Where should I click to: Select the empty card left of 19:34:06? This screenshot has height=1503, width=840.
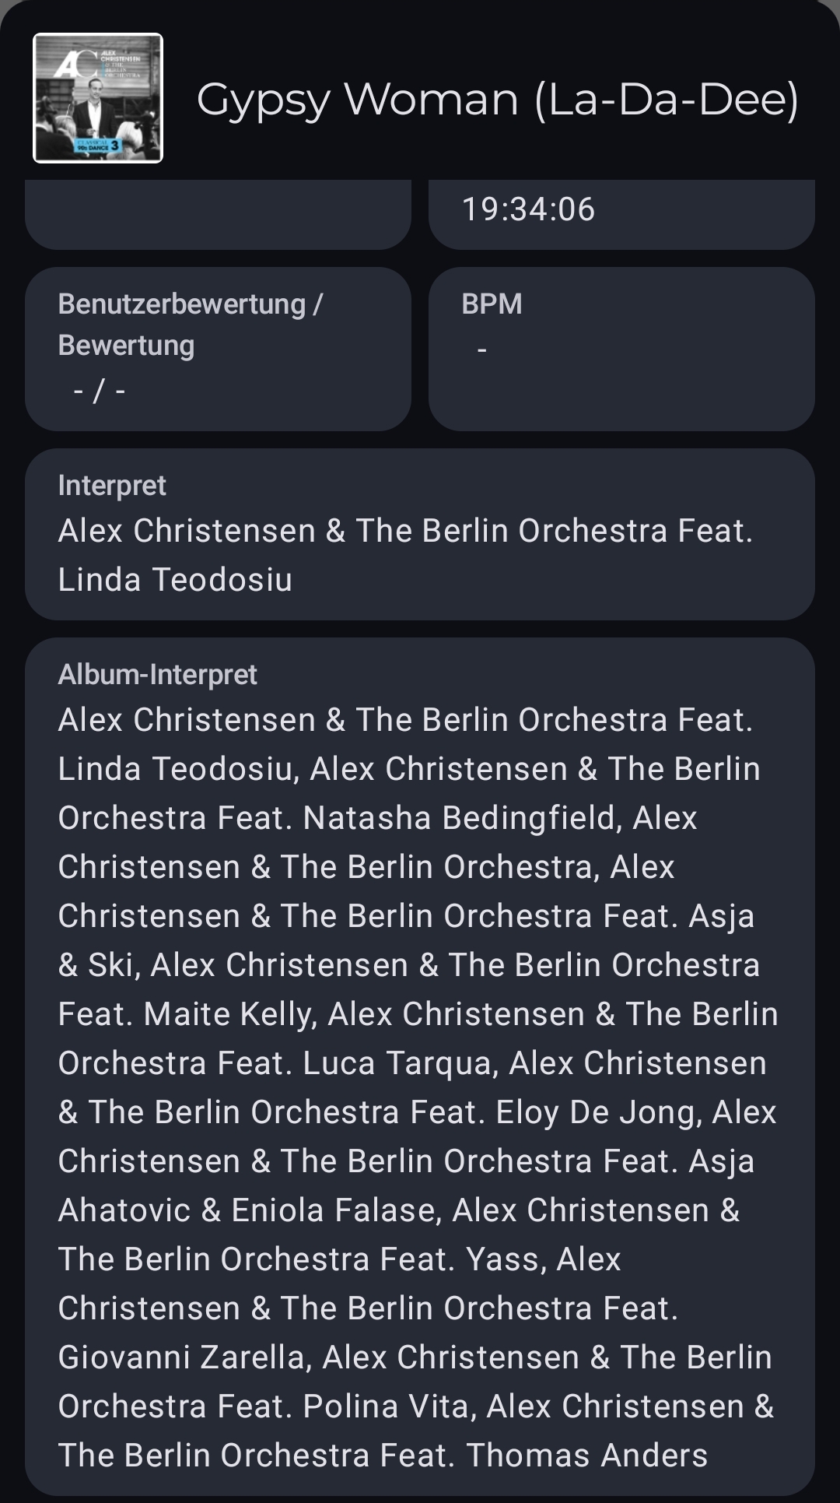[x=218, y=214]
